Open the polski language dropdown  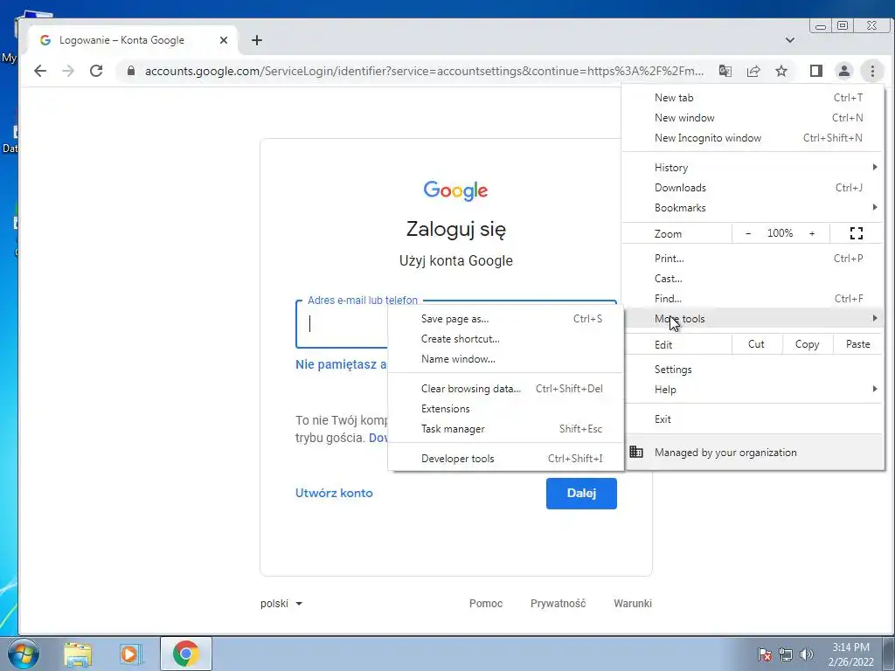(x=281, y=603)
